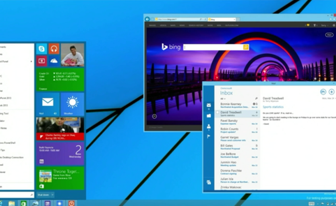Open NEWS in Bing navigation bar

pos(182,25)
